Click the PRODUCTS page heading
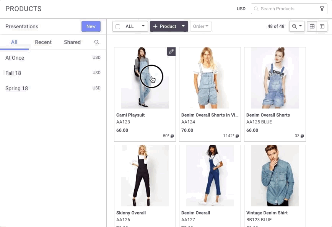Screen dimensions: 332x227 point(23,9)
